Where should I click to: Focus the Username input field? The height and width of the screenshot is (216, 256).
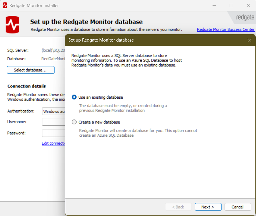[x=53, y=122]
